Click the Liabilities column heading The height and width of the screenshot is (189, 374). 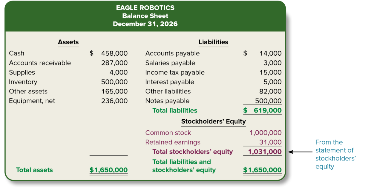(x=213, y=42)
